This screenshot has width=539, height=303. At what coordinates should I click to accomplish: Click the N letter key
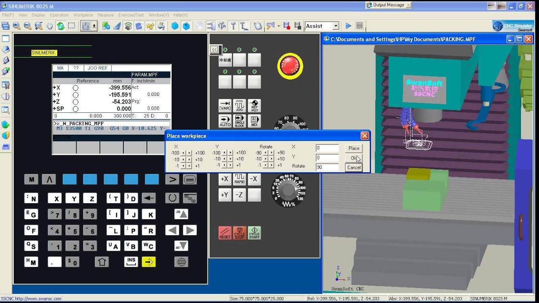[x=31, y=198]
